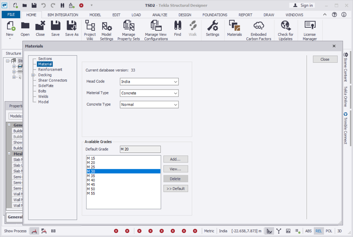This screenshot has height=237, width=353.
Task: Switch to the MODEL tab
Action: pos(95,15)
